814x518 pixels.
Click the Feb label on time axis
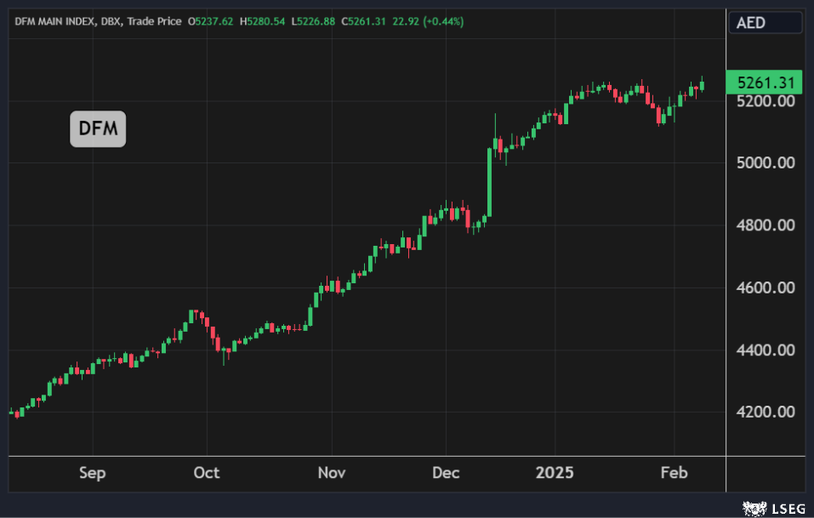(674, 473)
